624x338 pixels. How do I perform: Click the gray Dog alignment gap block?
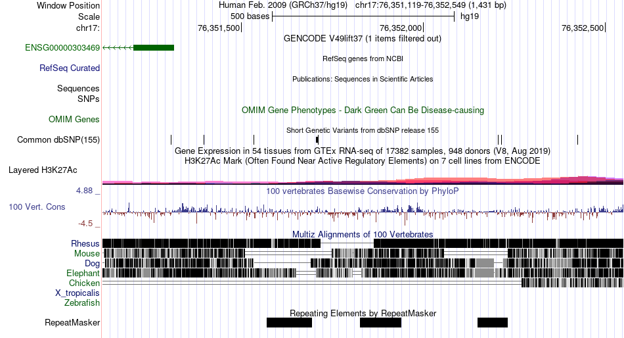pyautogui.click(x=485, y=263)
